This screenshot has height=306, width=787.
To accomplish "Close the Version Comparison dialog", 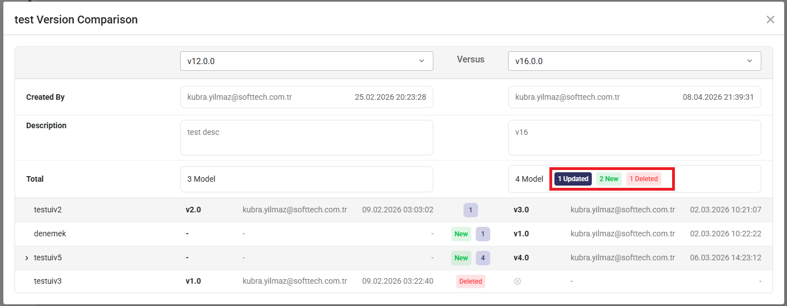I will 770,20.
